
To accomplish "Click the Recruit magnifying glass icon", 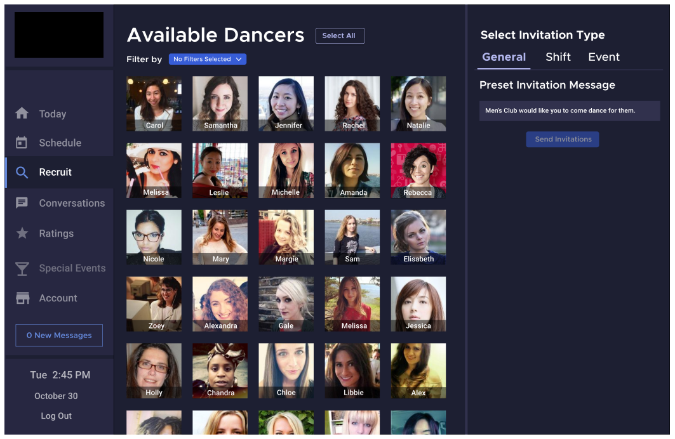I will coord(22,172).
